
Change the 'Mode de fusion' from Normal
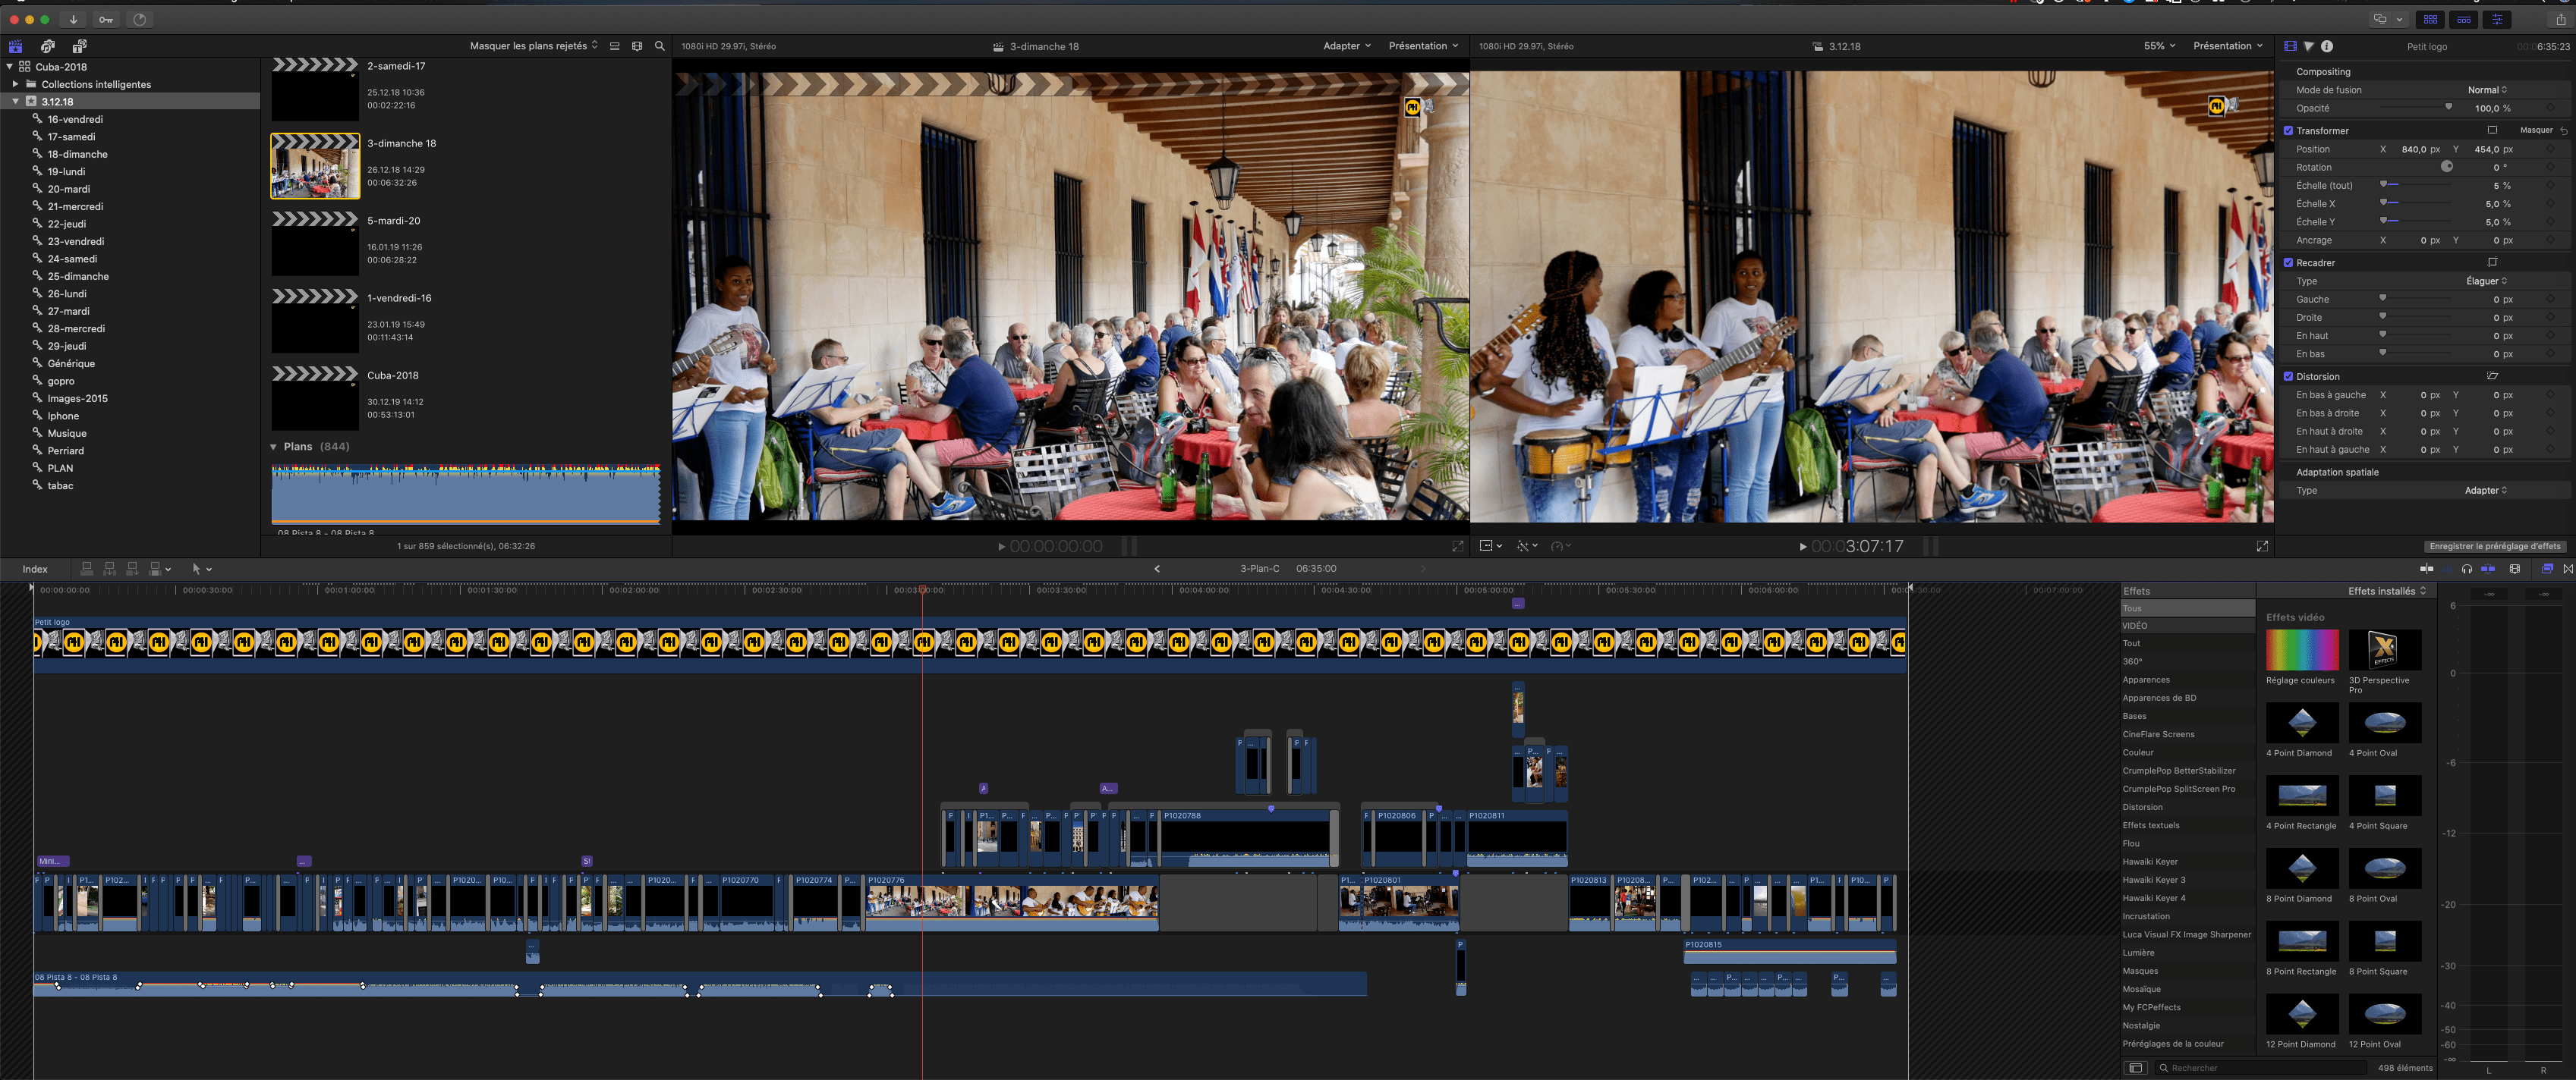(2487, 89)
